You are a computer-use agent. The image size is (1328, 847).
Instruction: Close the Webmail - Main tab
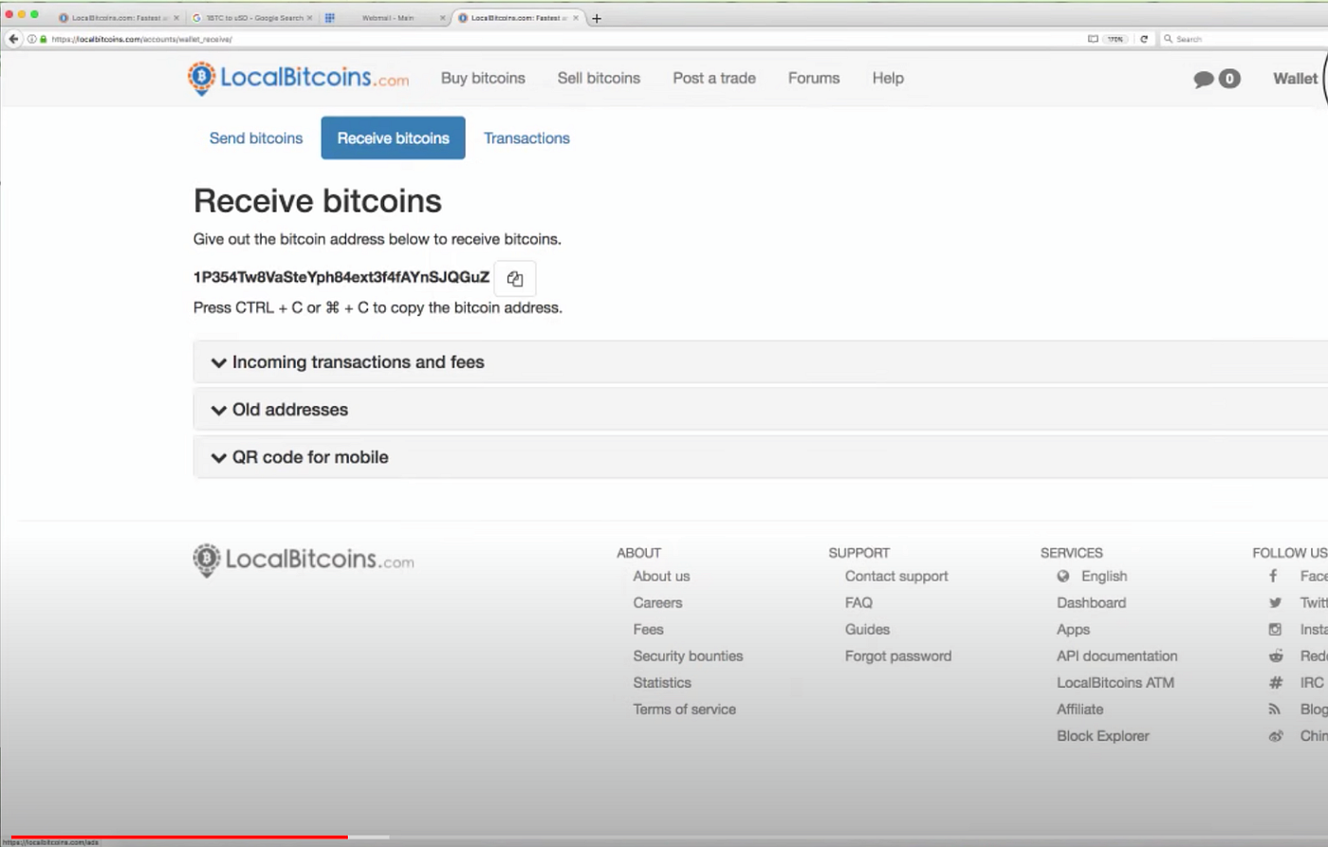[442, 18]
